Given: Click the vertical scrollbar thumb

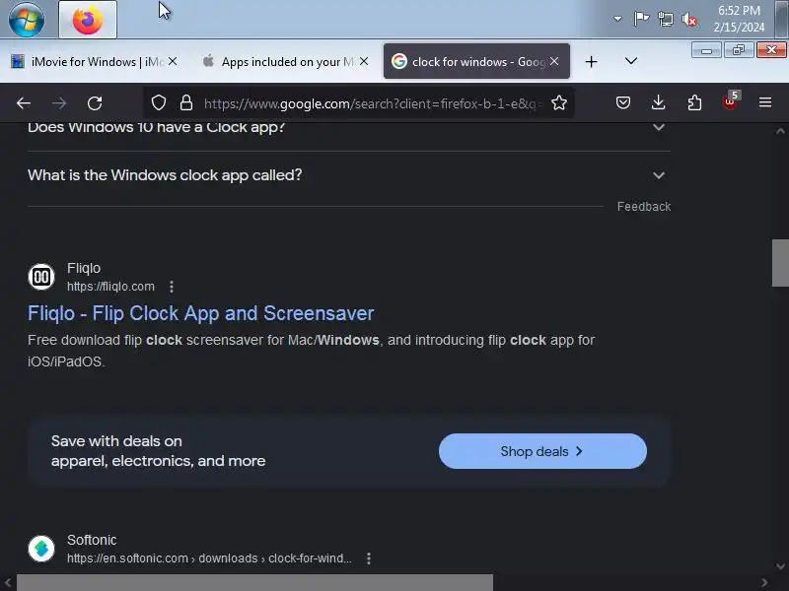Looking at the screenshot, I should pos(780,263).
